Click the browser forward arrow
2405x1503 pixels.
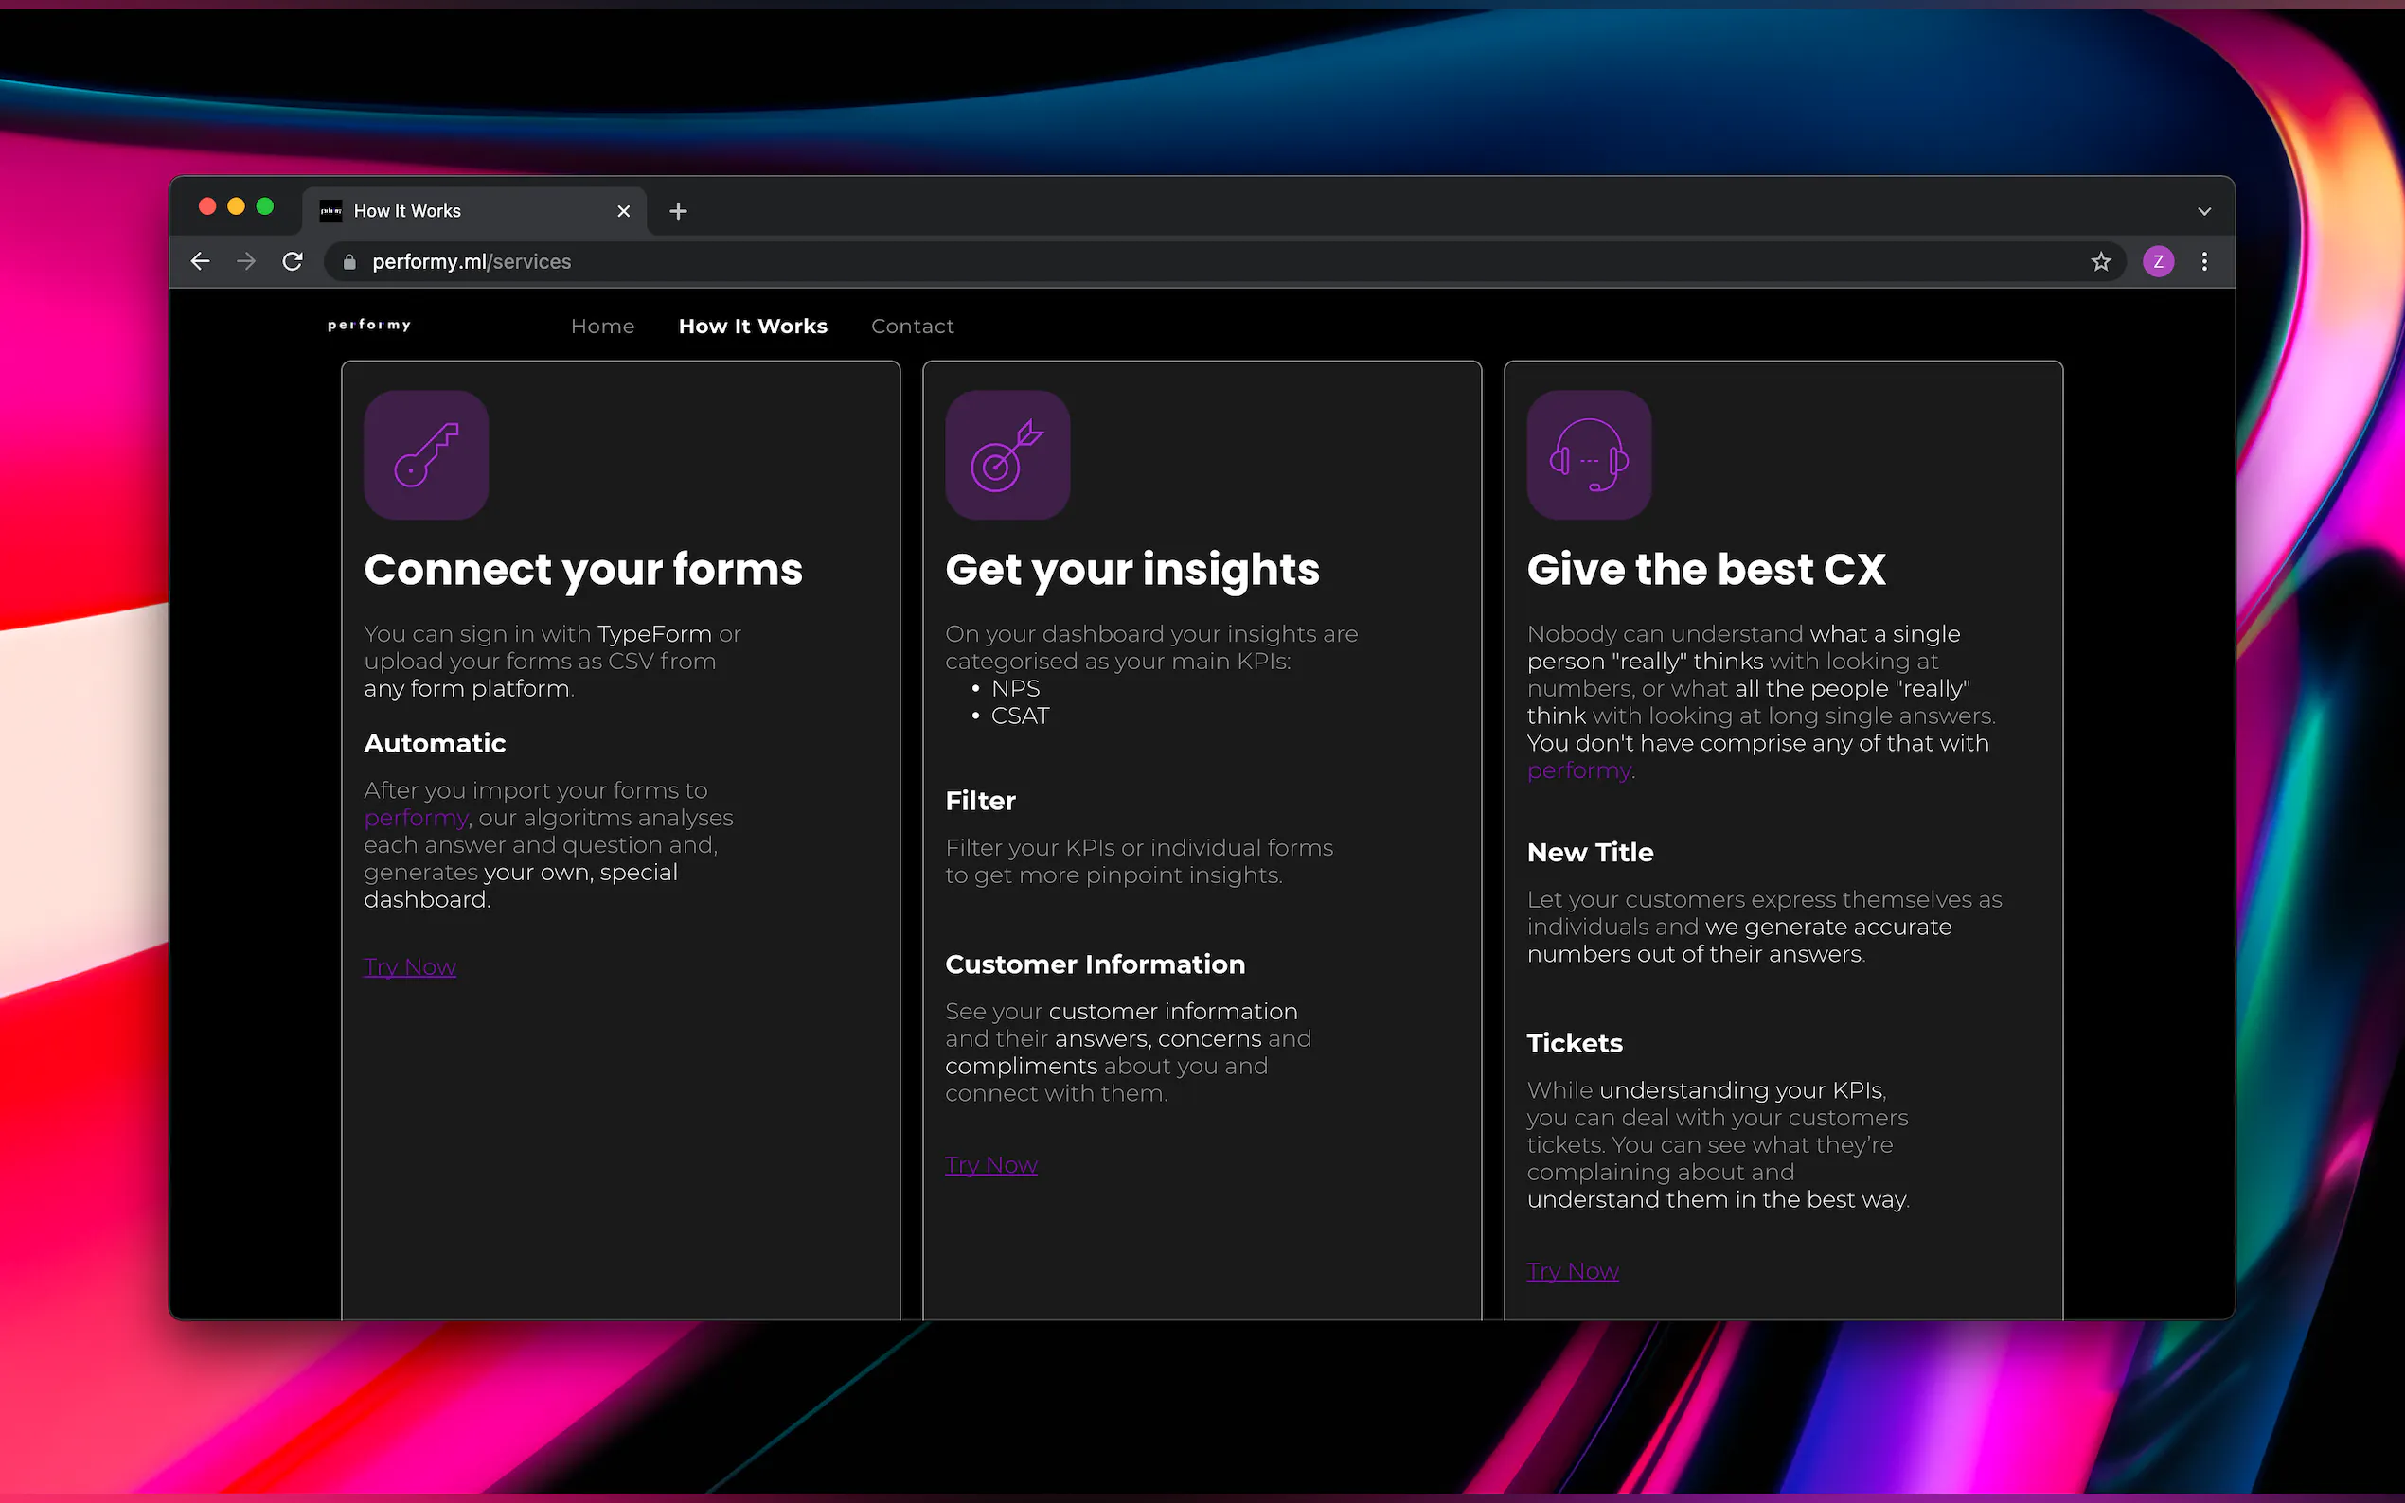246,261
